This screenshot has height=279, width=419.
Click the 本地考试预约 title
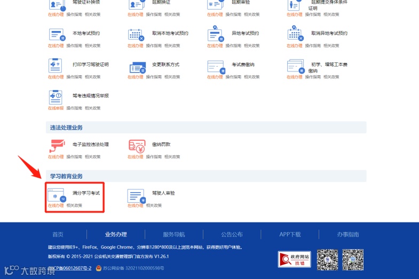86,33
